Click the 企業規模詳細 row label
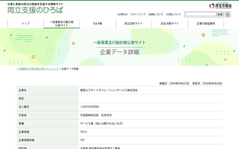 (x=27, y=140)
